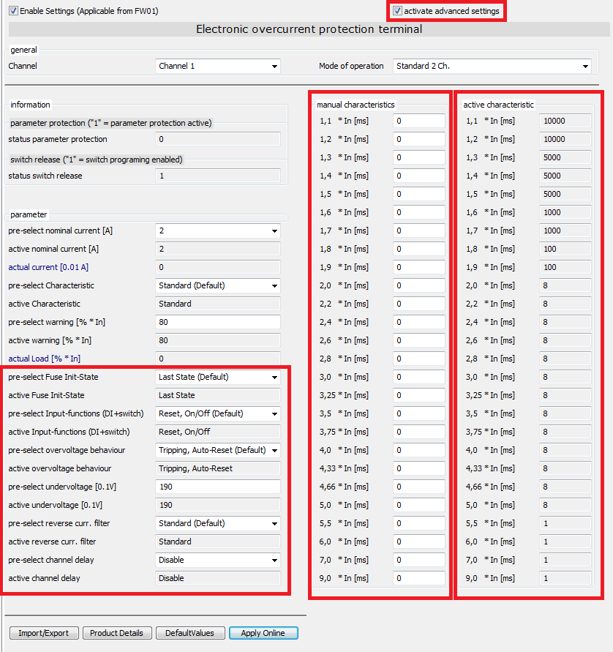Click active nominal current value field
Image resolution: width=613 pixels, height=652 pixels.
coord(218,249)
